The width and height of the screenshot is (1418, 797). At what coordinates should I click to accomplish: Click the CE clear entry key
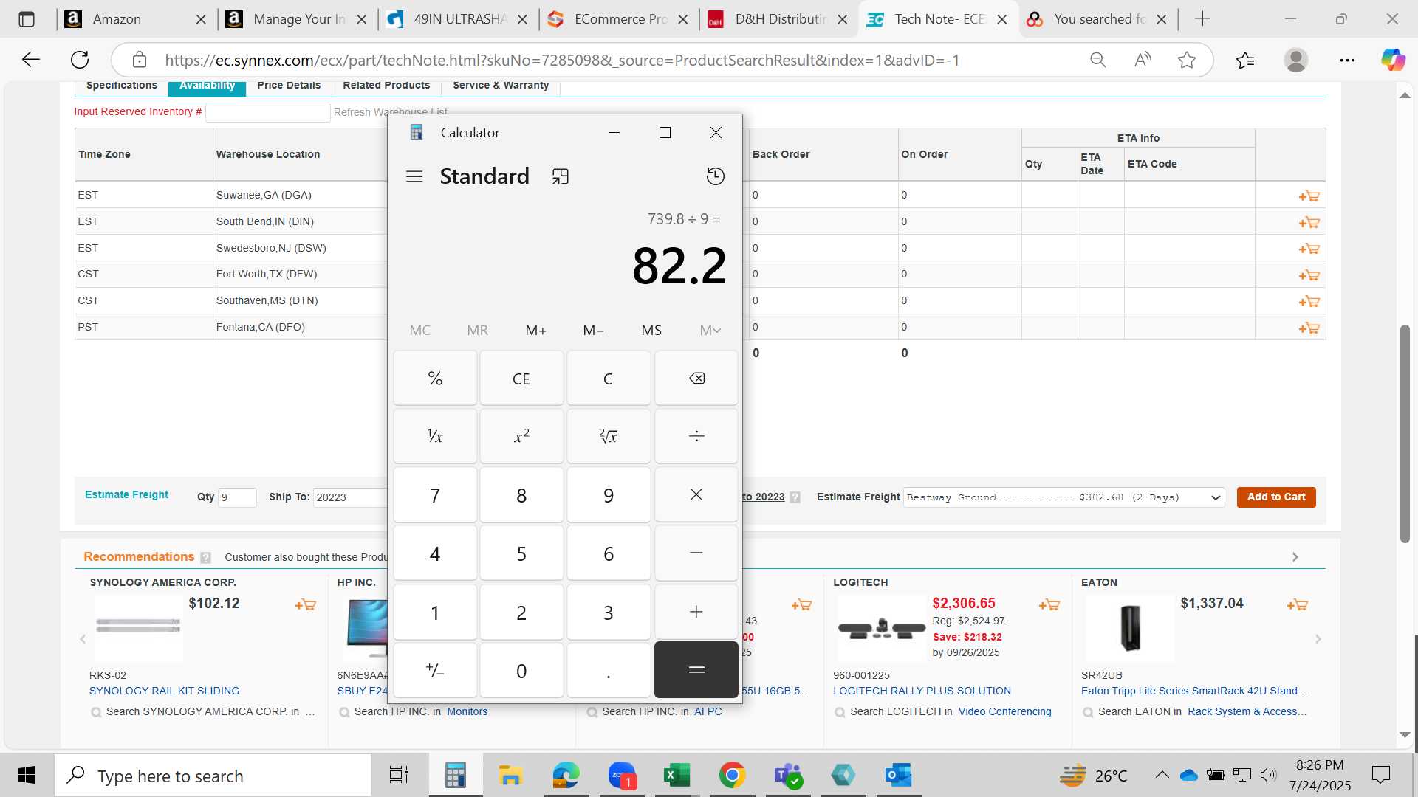521,379
